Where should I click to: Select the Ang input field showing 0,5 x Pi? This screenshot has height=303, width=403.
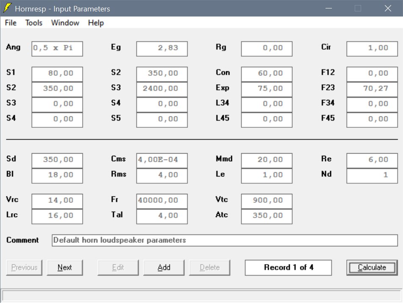(x=57, y=49)
